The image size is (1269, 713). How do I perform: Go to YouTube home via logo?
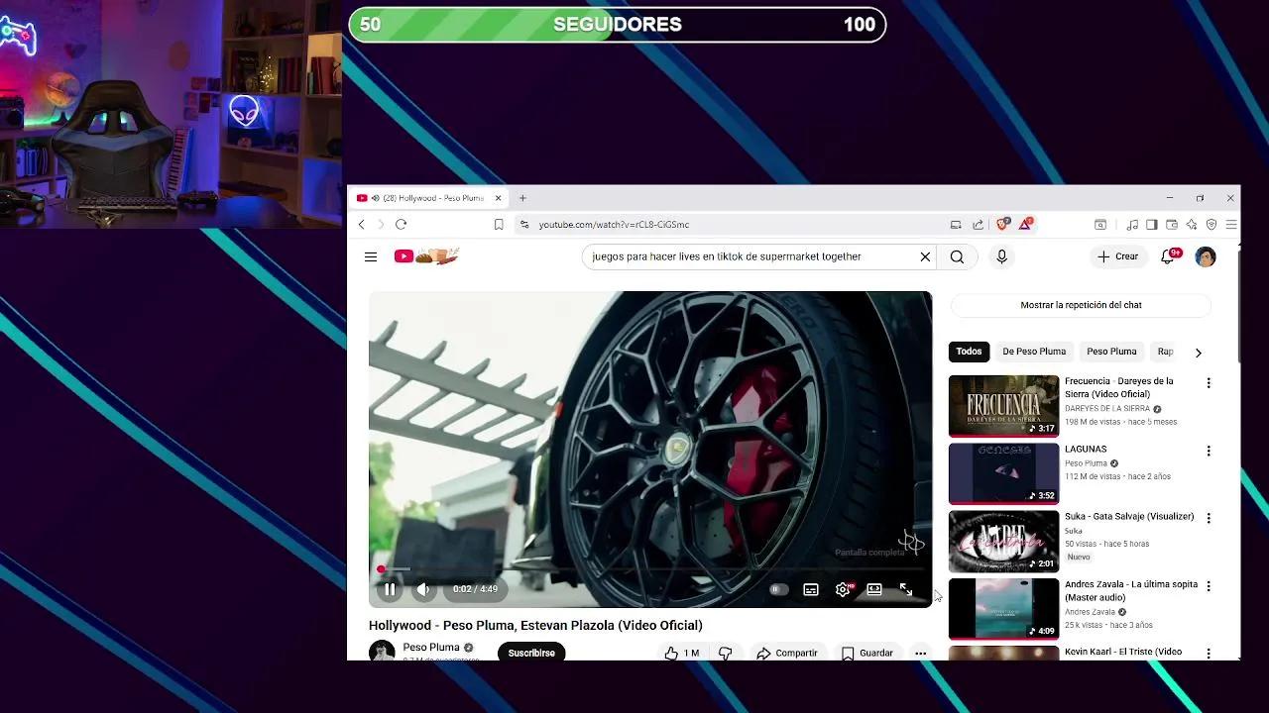[x=426, y=256]
